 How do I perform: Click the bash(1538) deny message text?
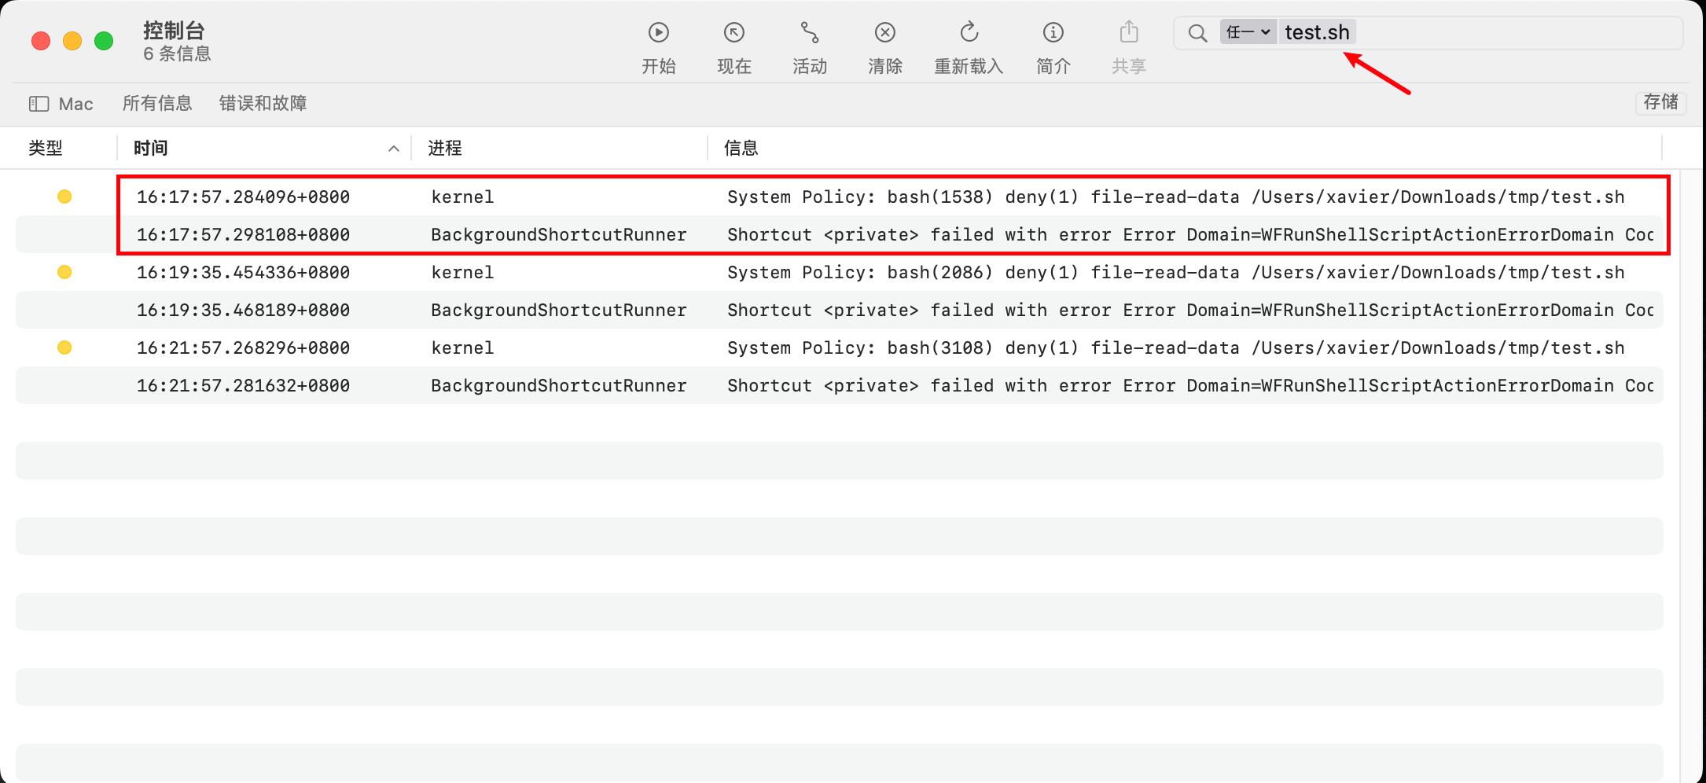click(x=1176, y=197)
